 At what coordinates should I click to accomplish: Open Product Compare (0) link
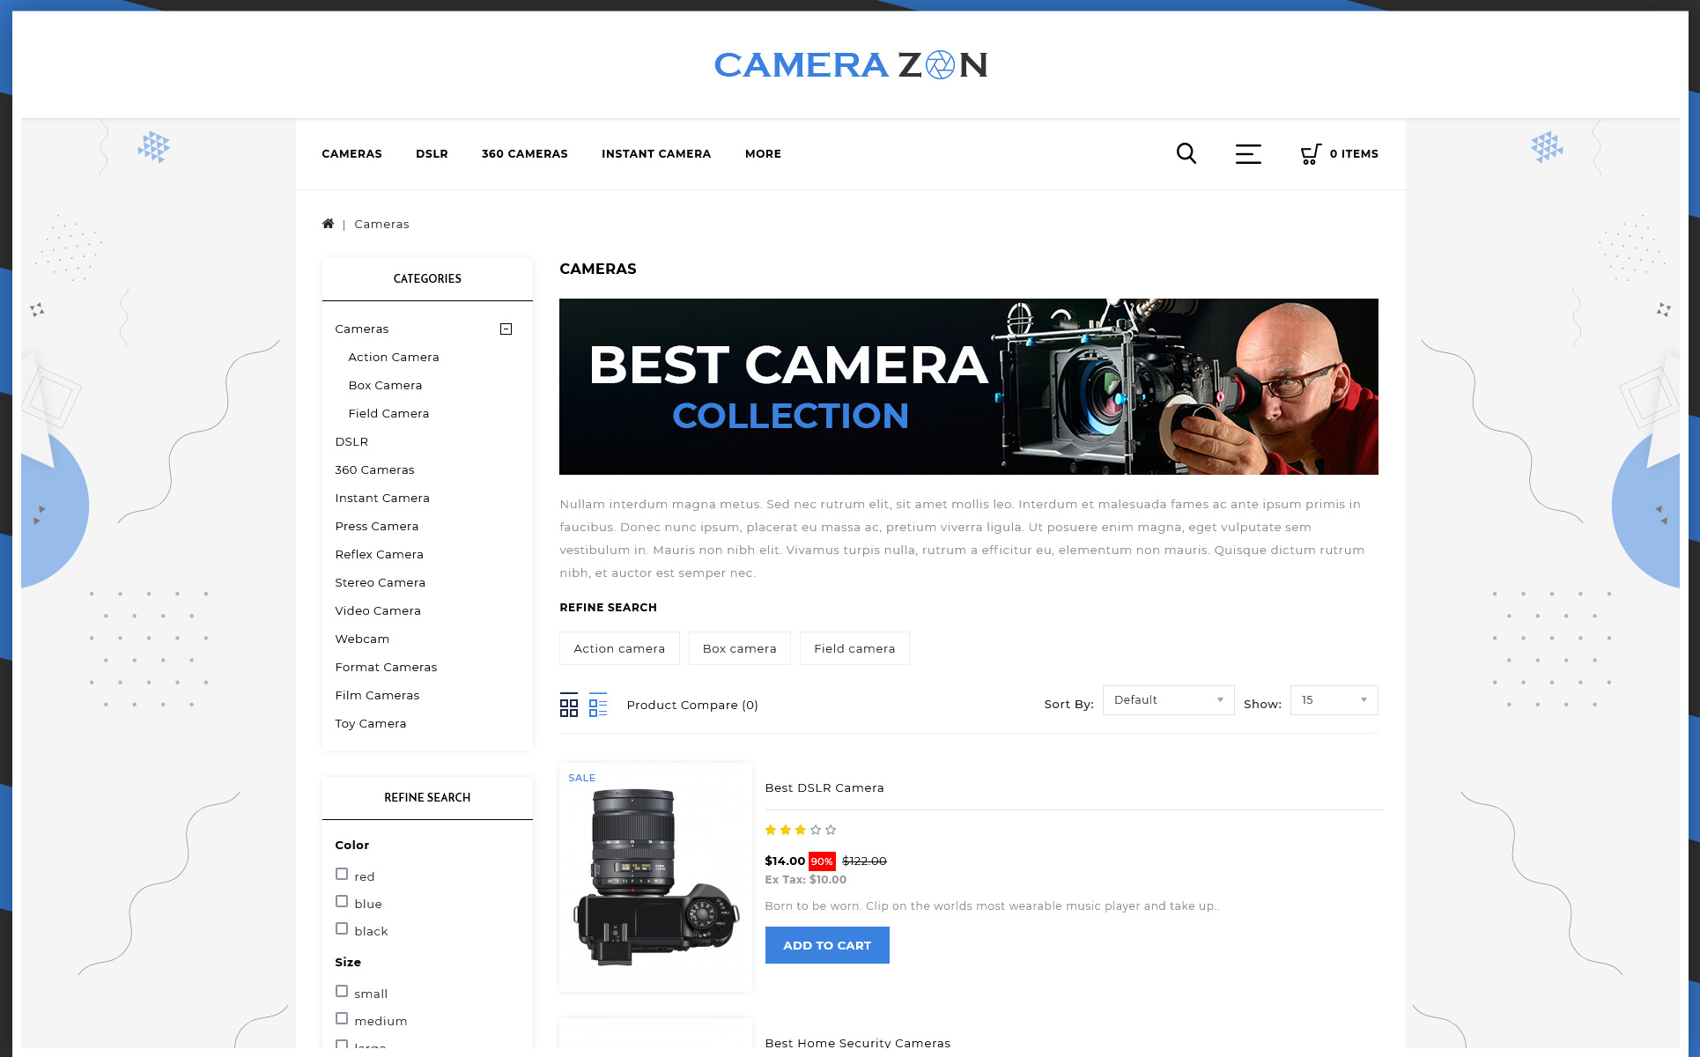(692, 705)
